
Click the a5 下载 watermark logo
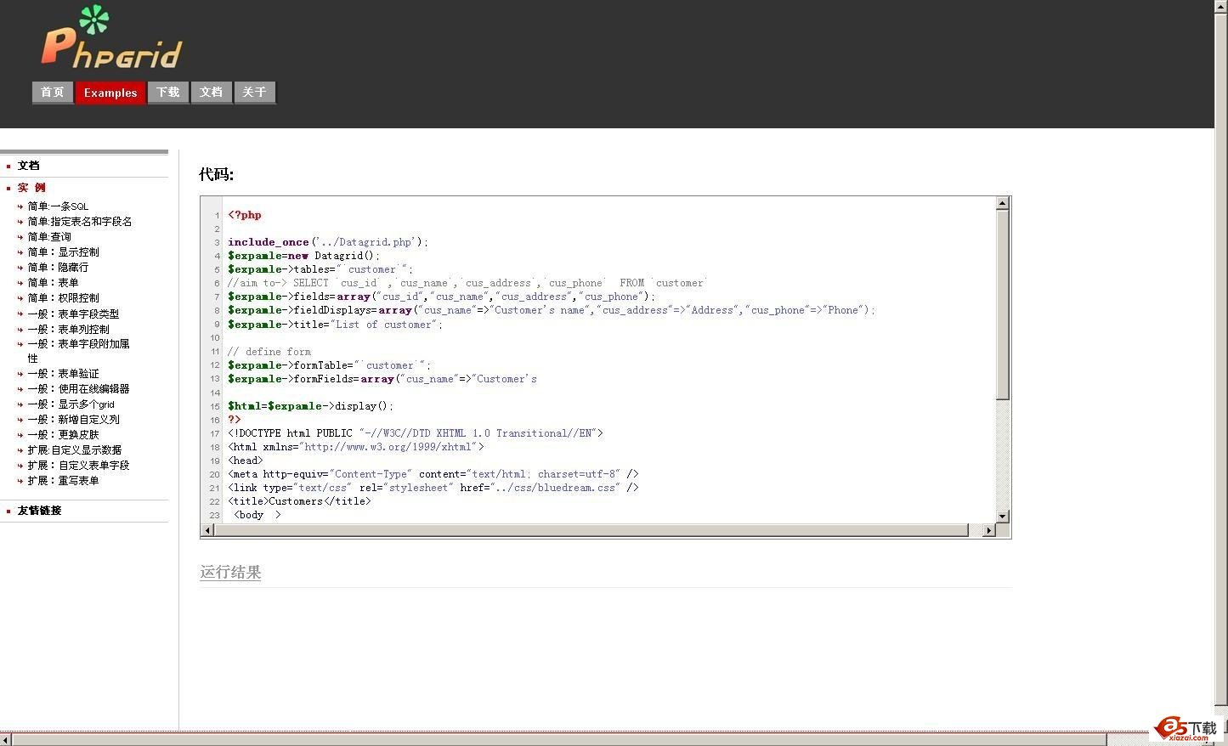tap(1186, 729)
